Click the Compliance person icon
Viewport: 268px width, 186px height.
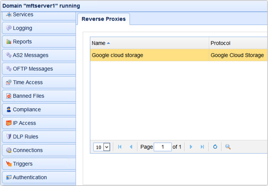click(9, 110)
